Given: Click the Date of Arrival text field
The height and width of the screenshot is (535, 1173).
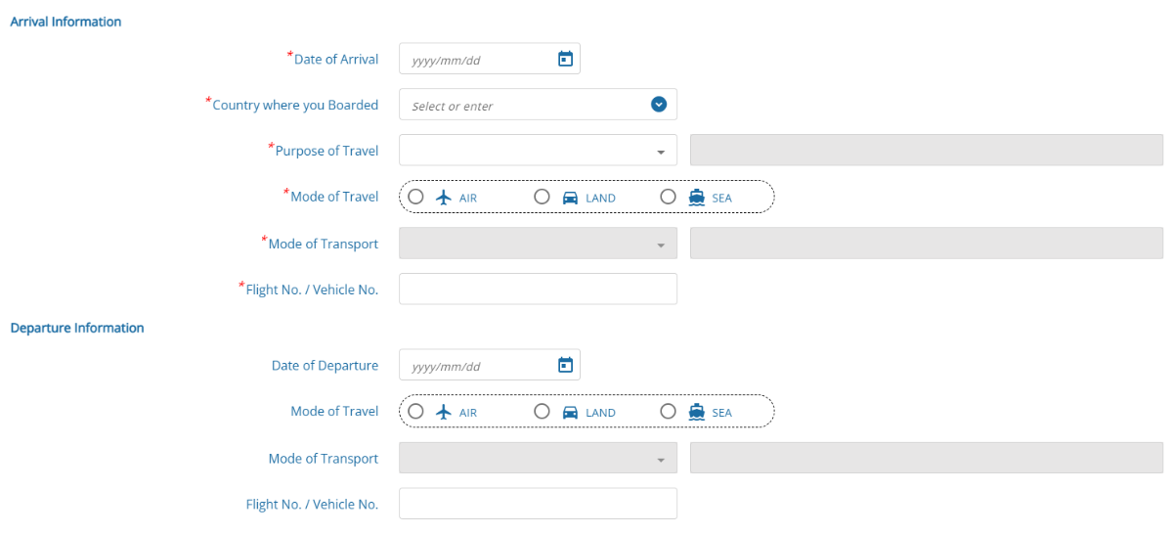Looking at the screenshot, I should tap(478, 59).
